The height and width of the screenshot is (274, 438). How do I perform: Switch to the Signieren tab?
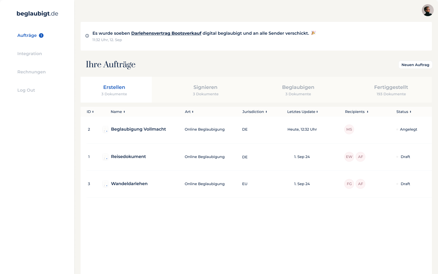[205, 90]
